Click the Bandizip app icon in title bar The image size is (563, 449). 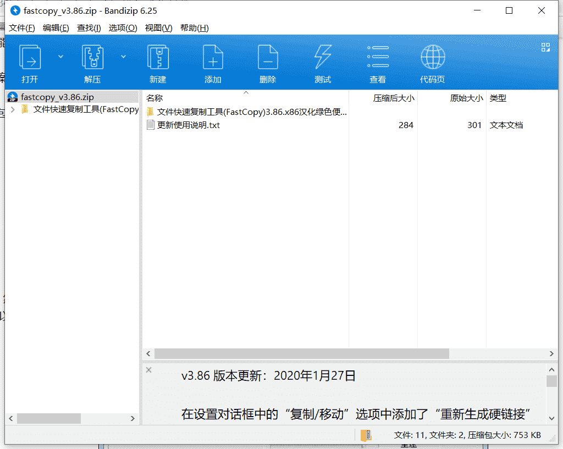(x=15, y=11)
